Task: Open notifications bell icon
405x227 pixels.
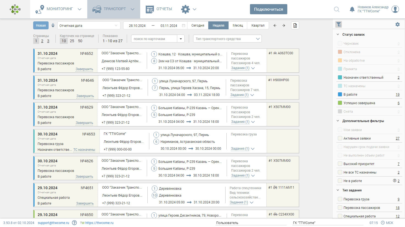Action: [352, 9]
